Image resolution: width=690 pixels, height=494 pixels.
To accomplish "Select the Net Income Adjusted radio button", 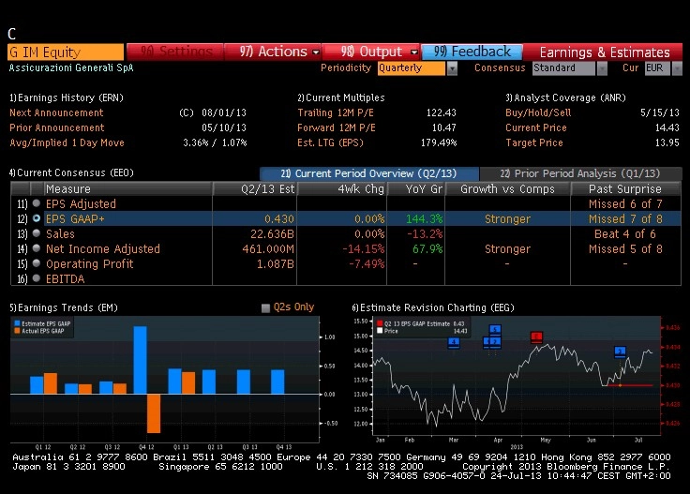I will (x=37, y=248).
